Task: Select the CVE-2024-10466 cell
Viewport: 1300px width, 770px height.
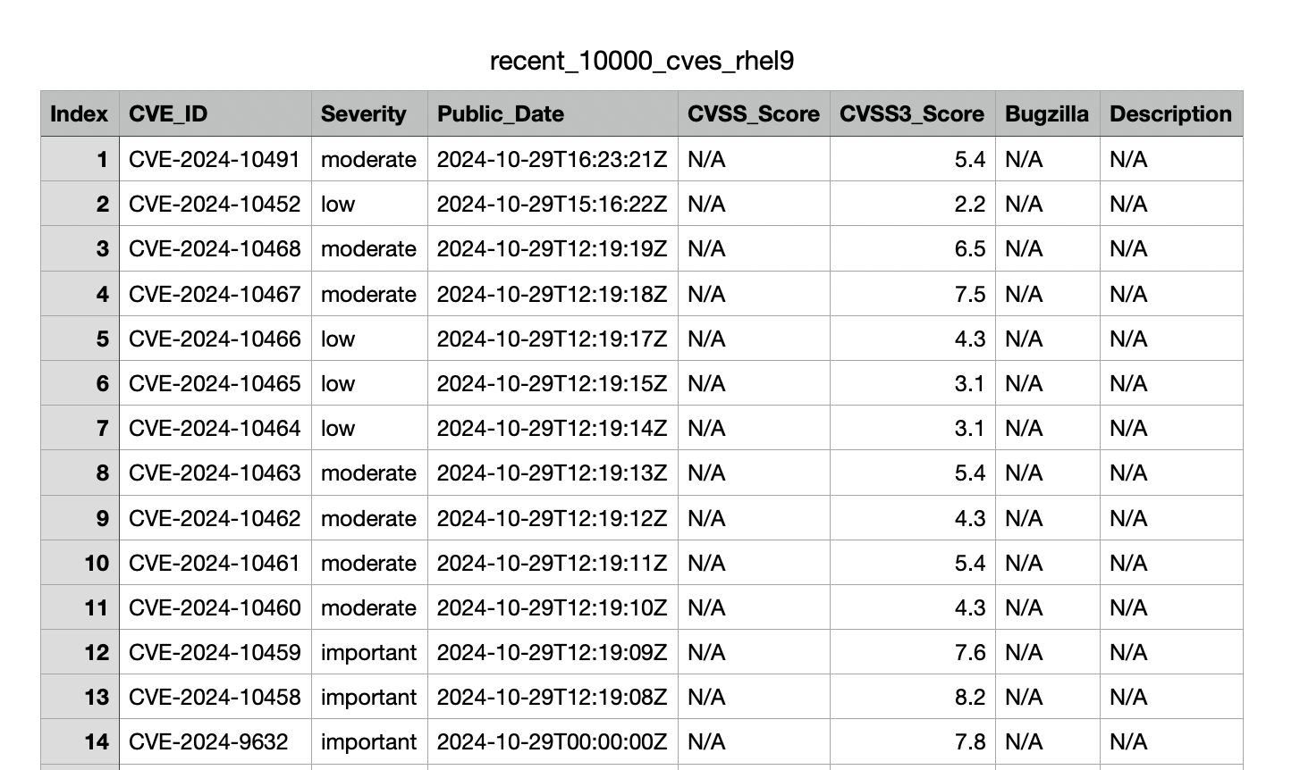Action: tap(215, 339)
